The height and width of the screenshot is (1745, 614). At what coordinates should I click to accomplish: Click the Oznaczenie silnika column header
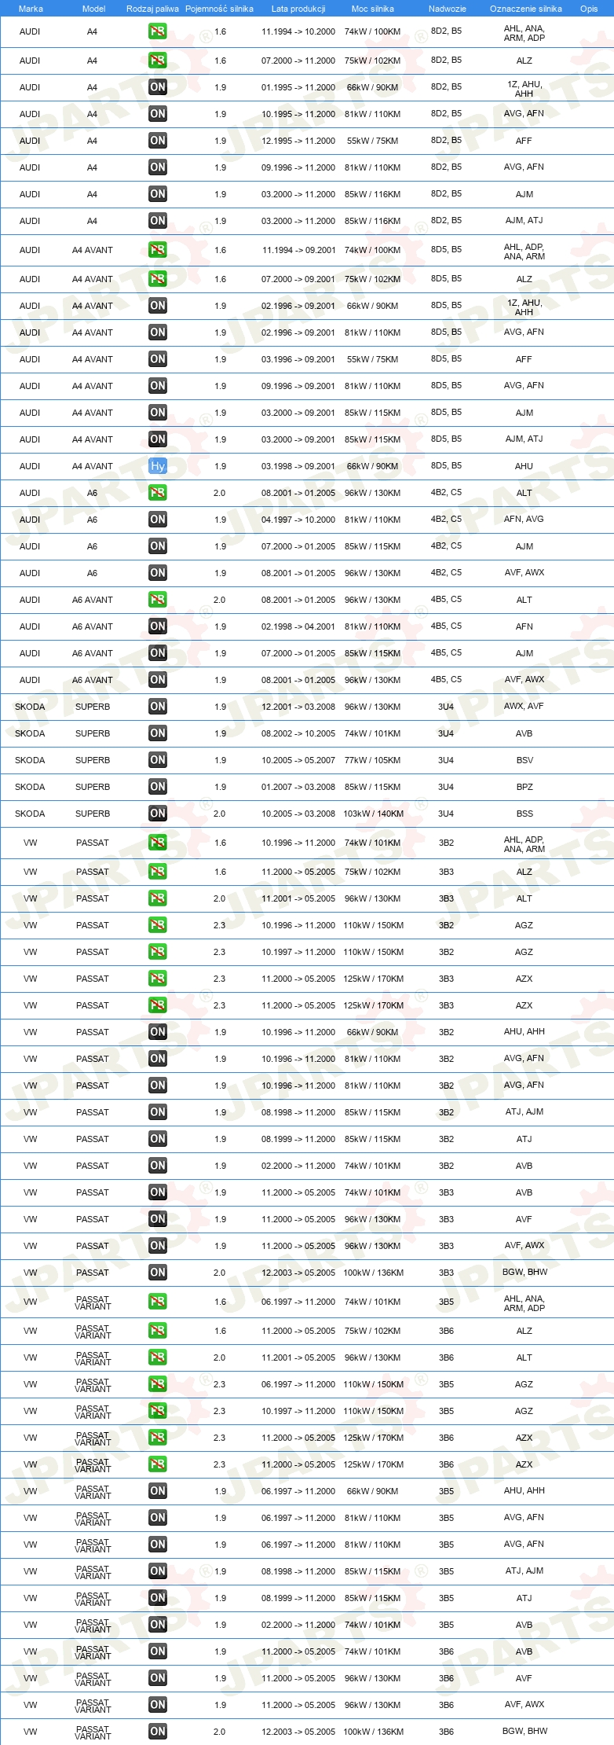[x=526, y=9]
